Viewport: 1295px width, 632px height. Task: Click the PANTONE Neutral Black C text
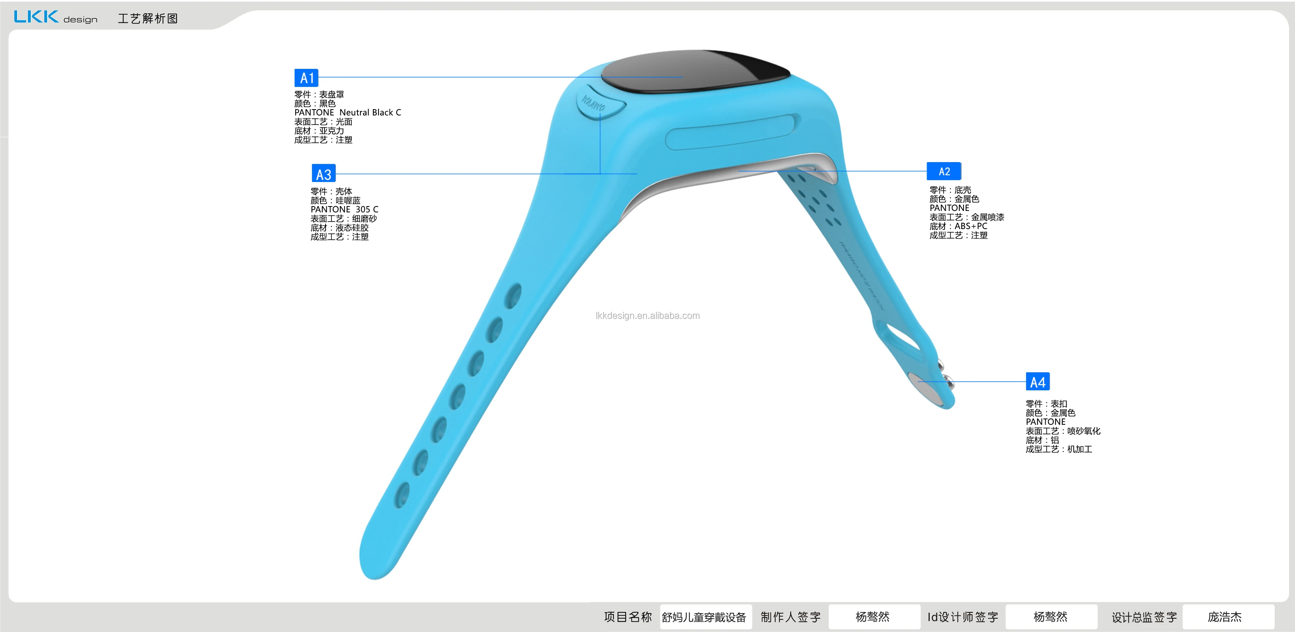(x=347, y=112)
